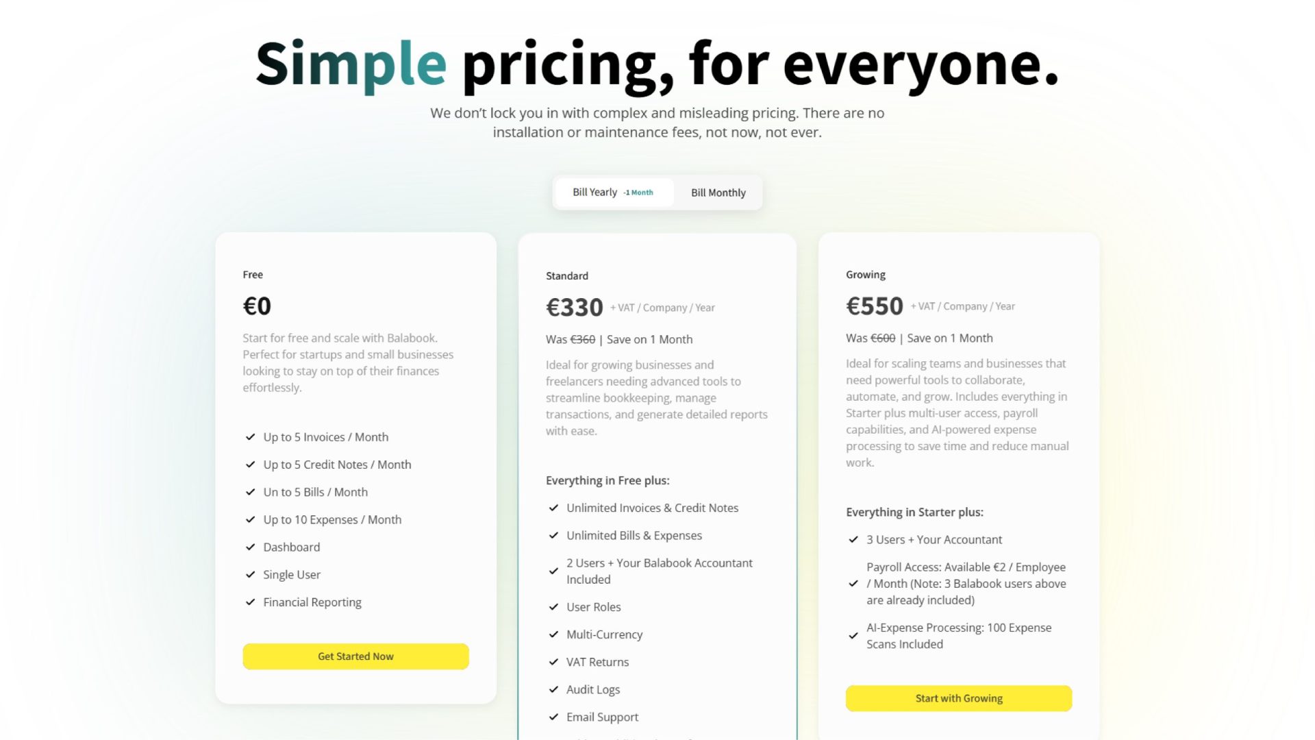Click checkmark beside 3 Users + Your Accountant
This screenshot has height=740, width=1315.
pos(853,540)
